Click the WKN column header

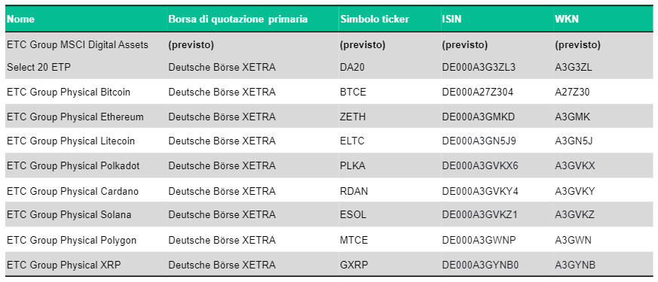(567, 20)
